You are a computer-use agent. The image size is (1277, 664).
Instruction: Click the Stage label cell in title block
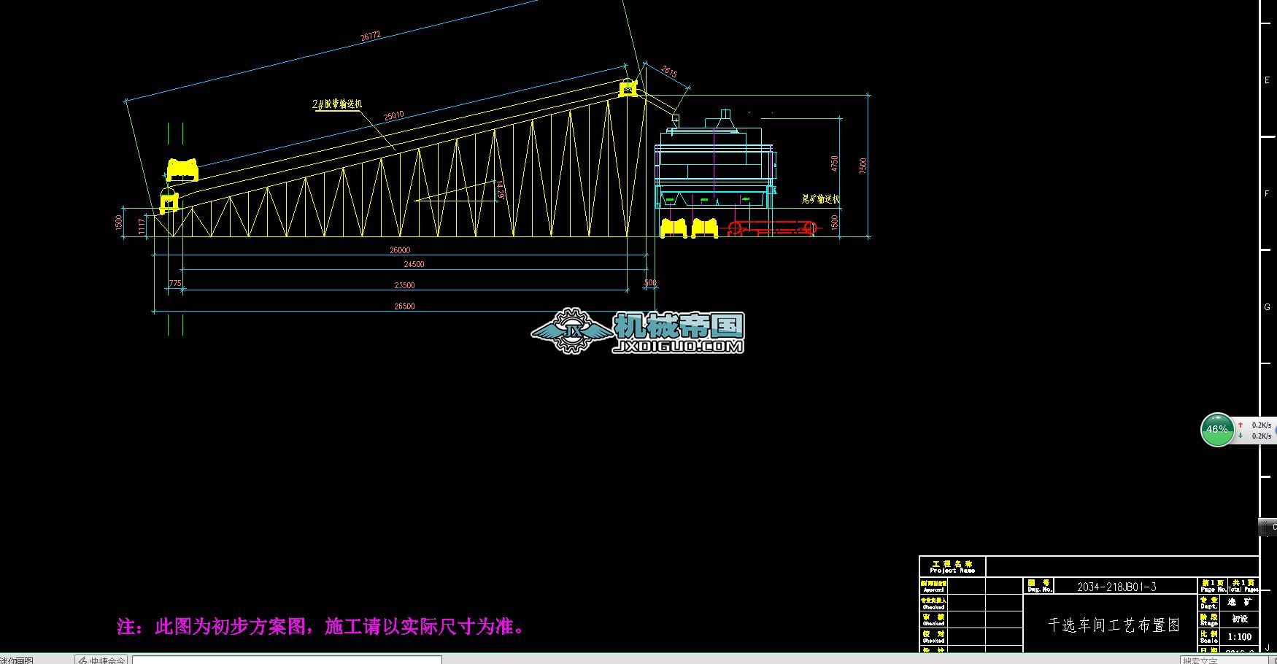tap(1208, 619)
